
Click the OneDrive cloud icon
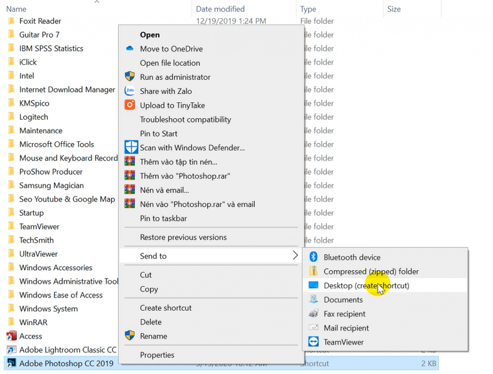pyautogui.click(x=130, y=49)
